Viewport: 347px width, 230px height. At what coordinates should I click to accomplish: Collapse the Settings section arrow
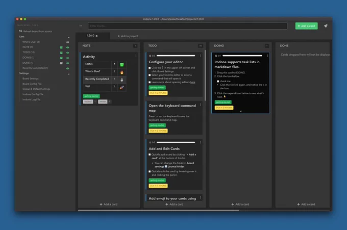(68, 74)
